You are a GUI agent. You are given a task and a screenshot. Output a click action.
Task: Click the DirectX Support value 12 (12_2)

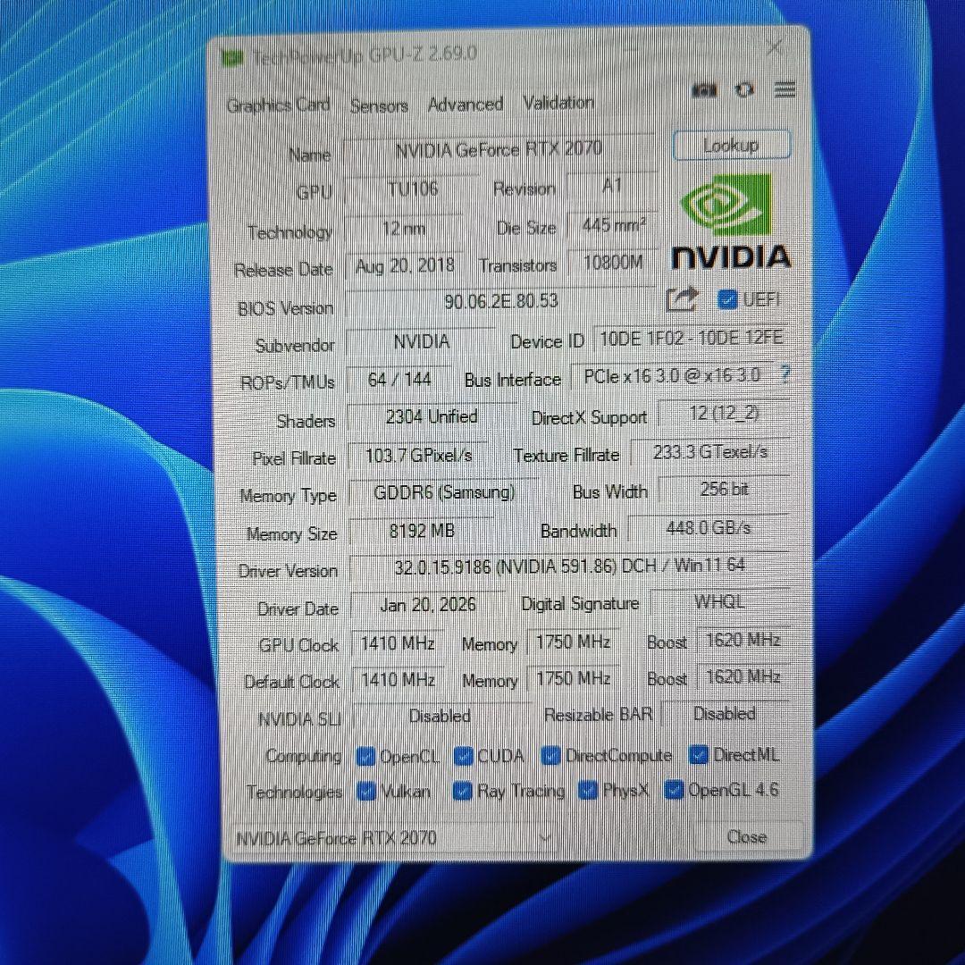[724, 413]
